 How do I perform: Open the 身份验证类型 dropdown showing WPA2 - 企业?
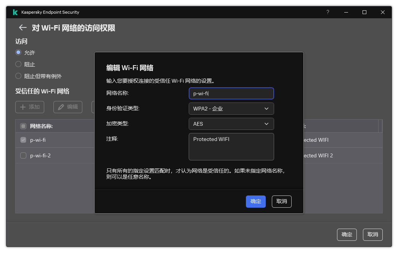coord(231,109)
